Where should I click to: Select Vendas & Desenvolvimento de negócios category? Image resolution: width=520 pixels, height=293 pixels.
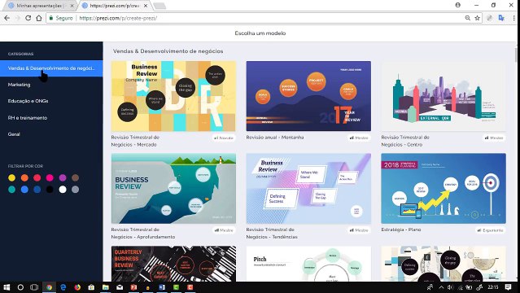coord(51,68)
